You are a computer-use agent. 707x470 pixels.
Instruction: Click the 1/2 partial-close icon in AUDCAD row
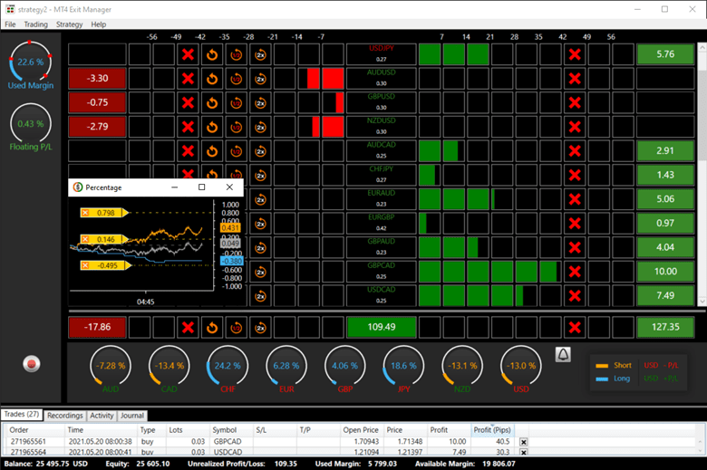pyautogui.click(x=237, y=151)
